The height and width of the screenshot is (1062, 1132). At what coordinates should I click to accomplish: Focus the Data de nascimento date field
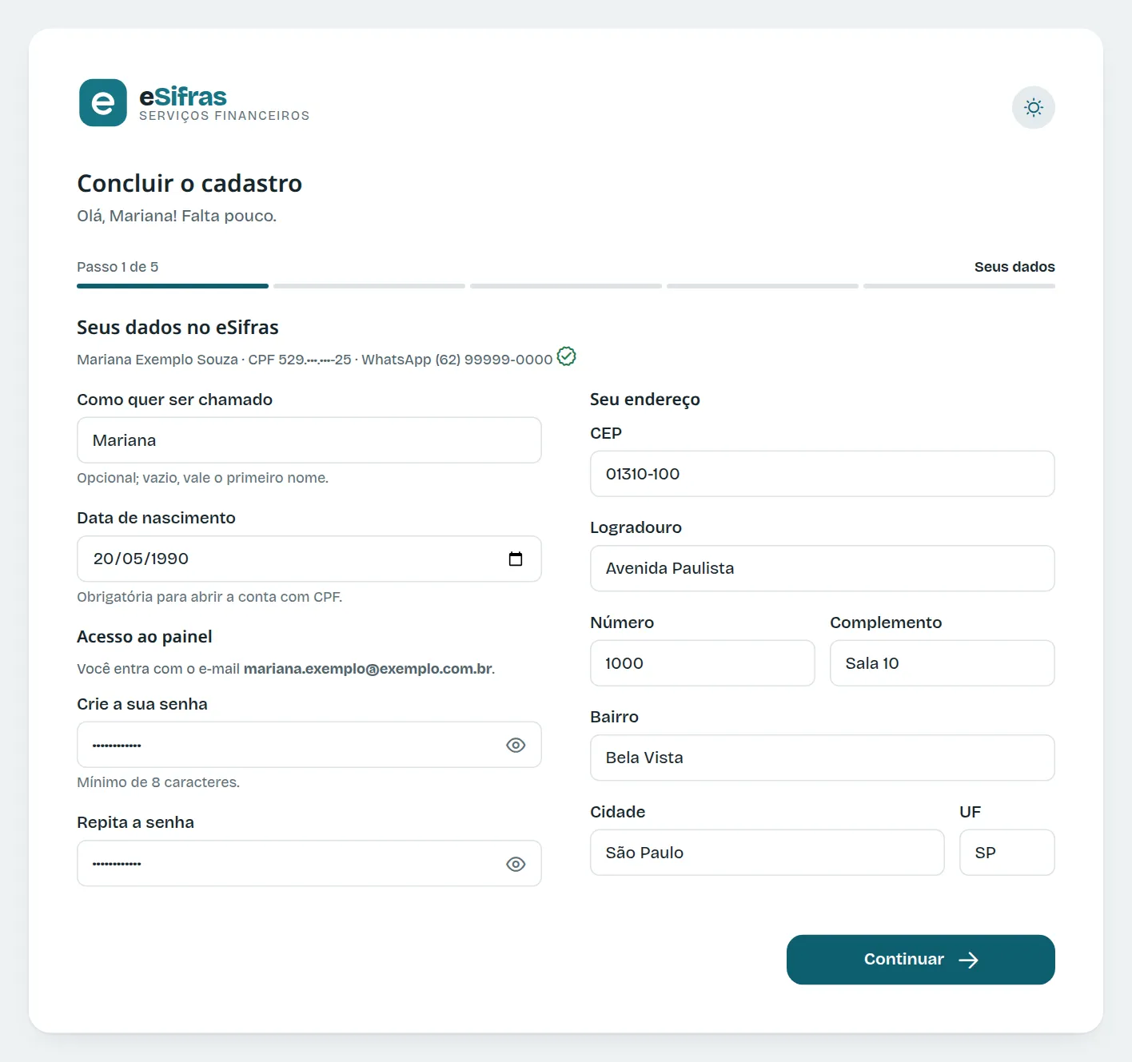(x=309, y=559)
